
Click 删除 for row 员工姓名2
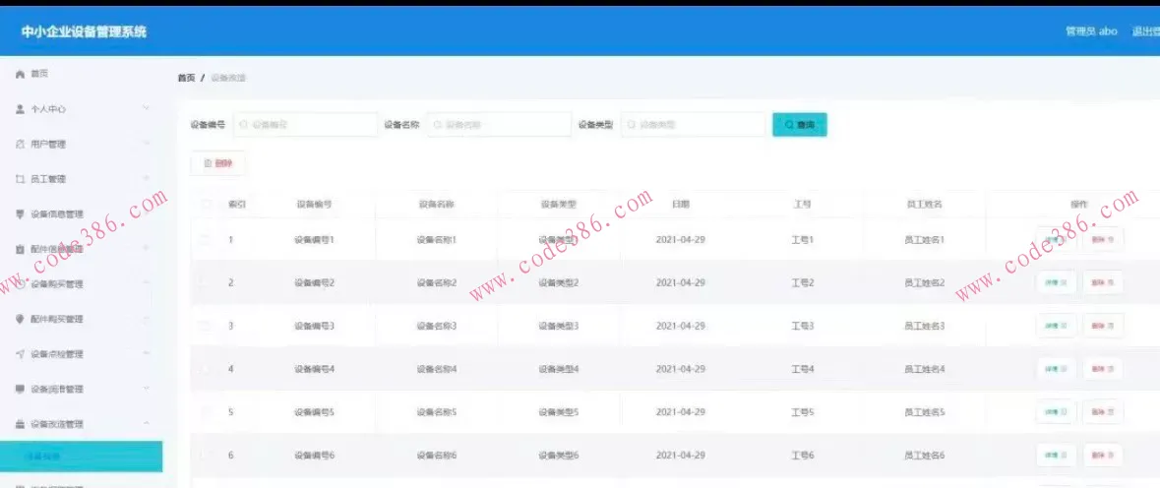[1103, 282]
